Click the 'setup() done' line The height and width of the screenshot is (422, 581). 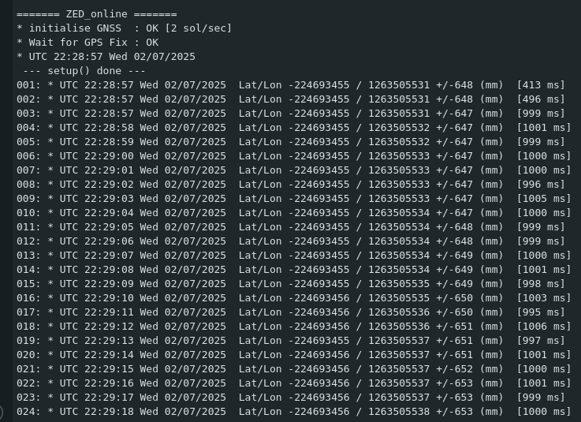[x=84, y=71]
